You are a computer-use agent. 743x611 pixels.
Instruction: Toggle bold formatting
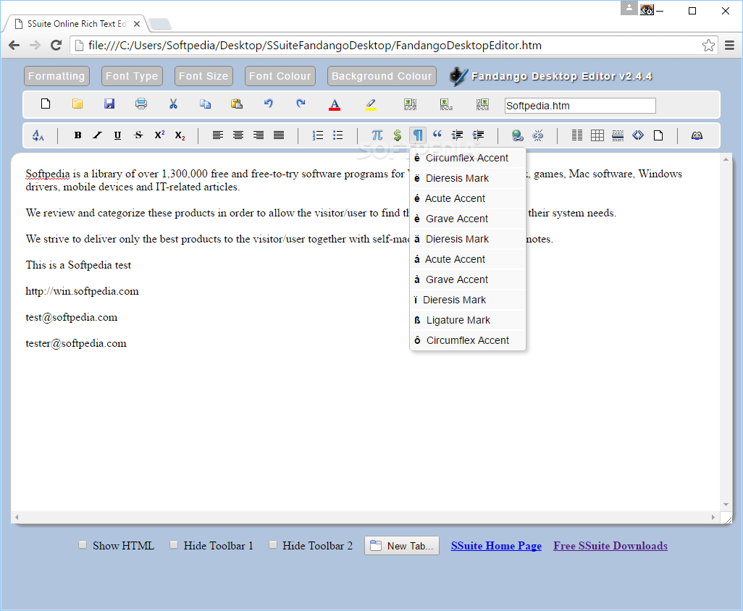click(x=77, y=135)
